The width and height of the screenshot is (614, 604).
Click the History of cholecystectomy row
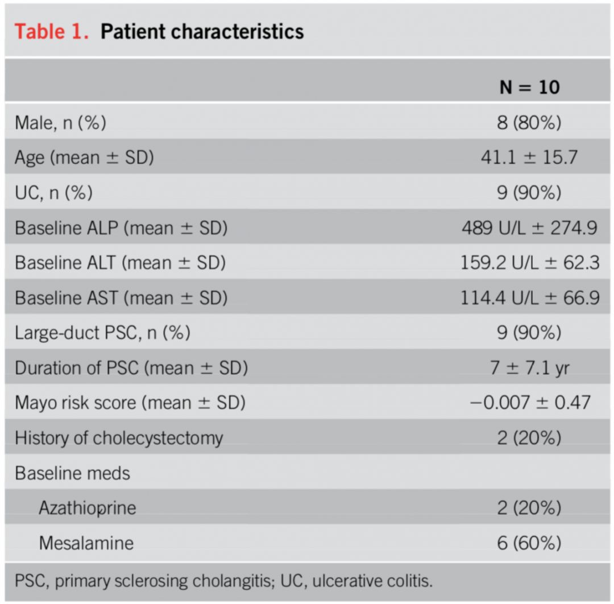pos(119,438)
